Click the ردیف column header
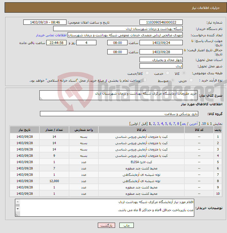Viewport: 227px width, 233px height. (x=218, y=130)
